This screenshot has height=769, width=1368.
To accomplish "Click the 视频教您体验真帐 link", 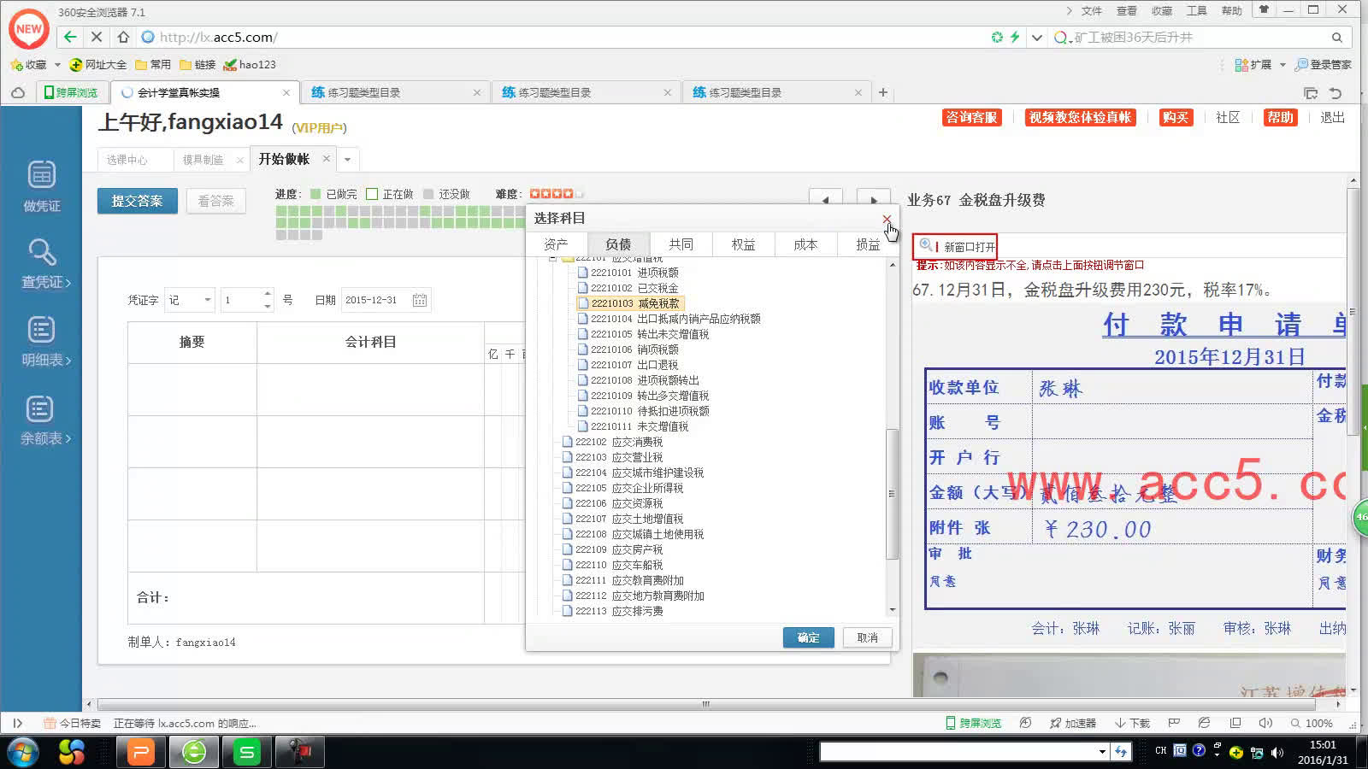I will click(1080, 117).
